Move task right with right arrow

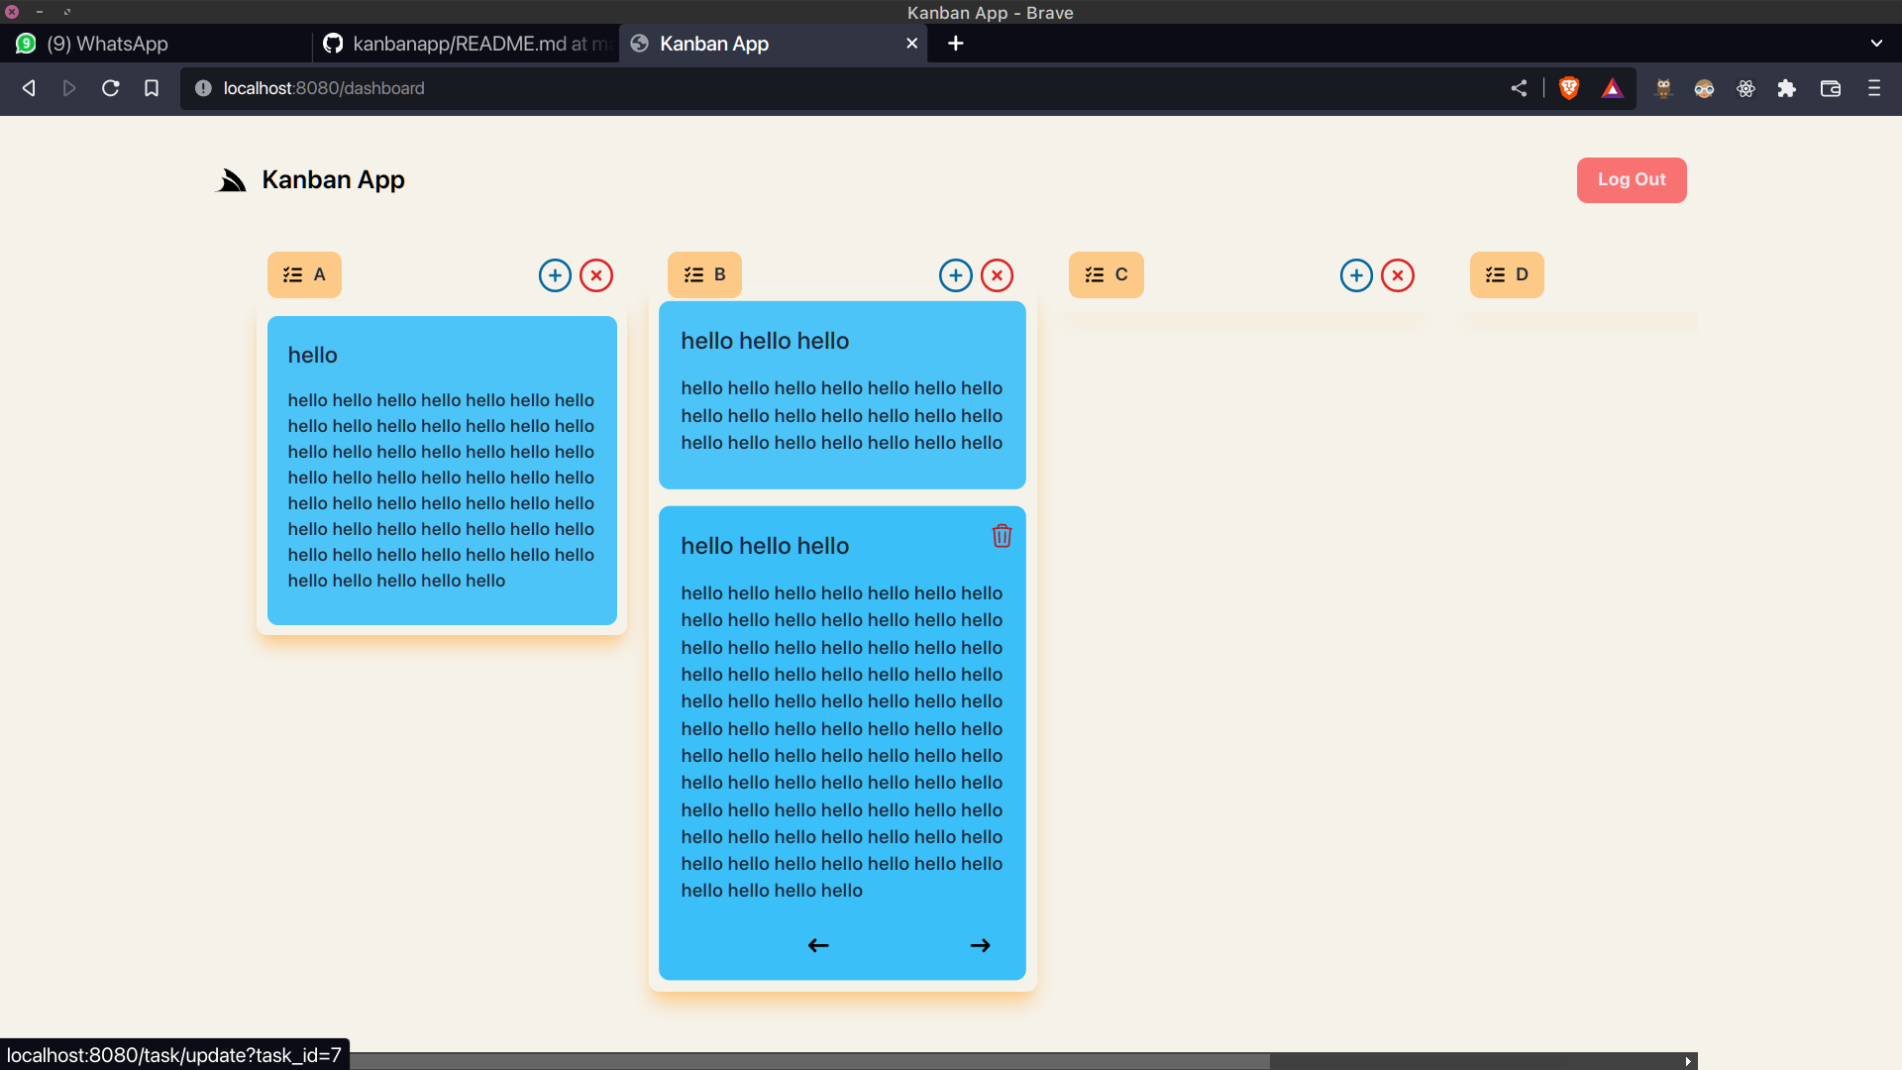(x=980, y=945)
